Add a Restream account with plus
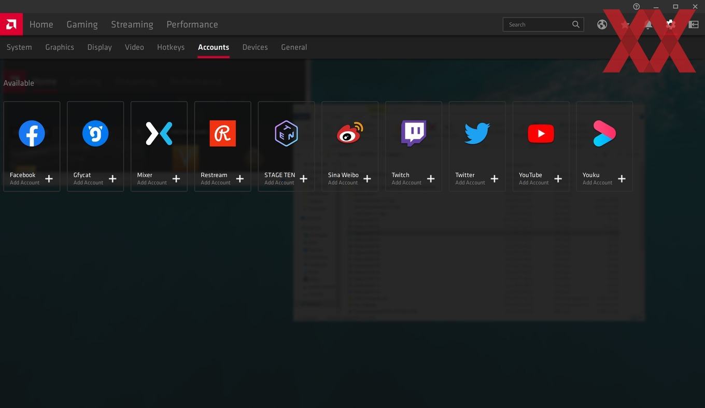 [x=240, y=179]
